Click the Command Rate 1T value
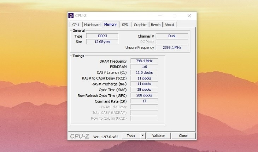258x152 pixels. [x=144, y=101]
